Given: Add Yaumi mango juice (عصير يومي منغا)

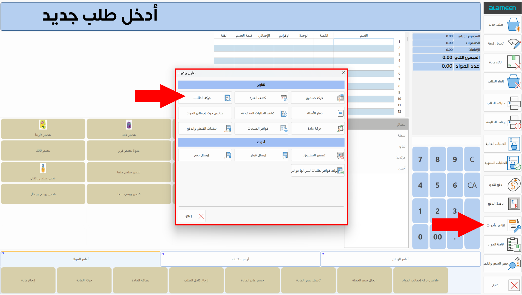Looking at the screenshot, I should pyautogui.click(x=129, y=194).
